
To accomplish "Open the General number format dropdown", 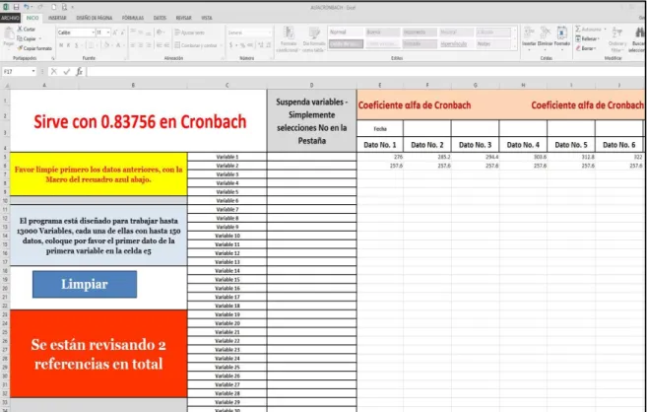I will (x=270, y=33).
